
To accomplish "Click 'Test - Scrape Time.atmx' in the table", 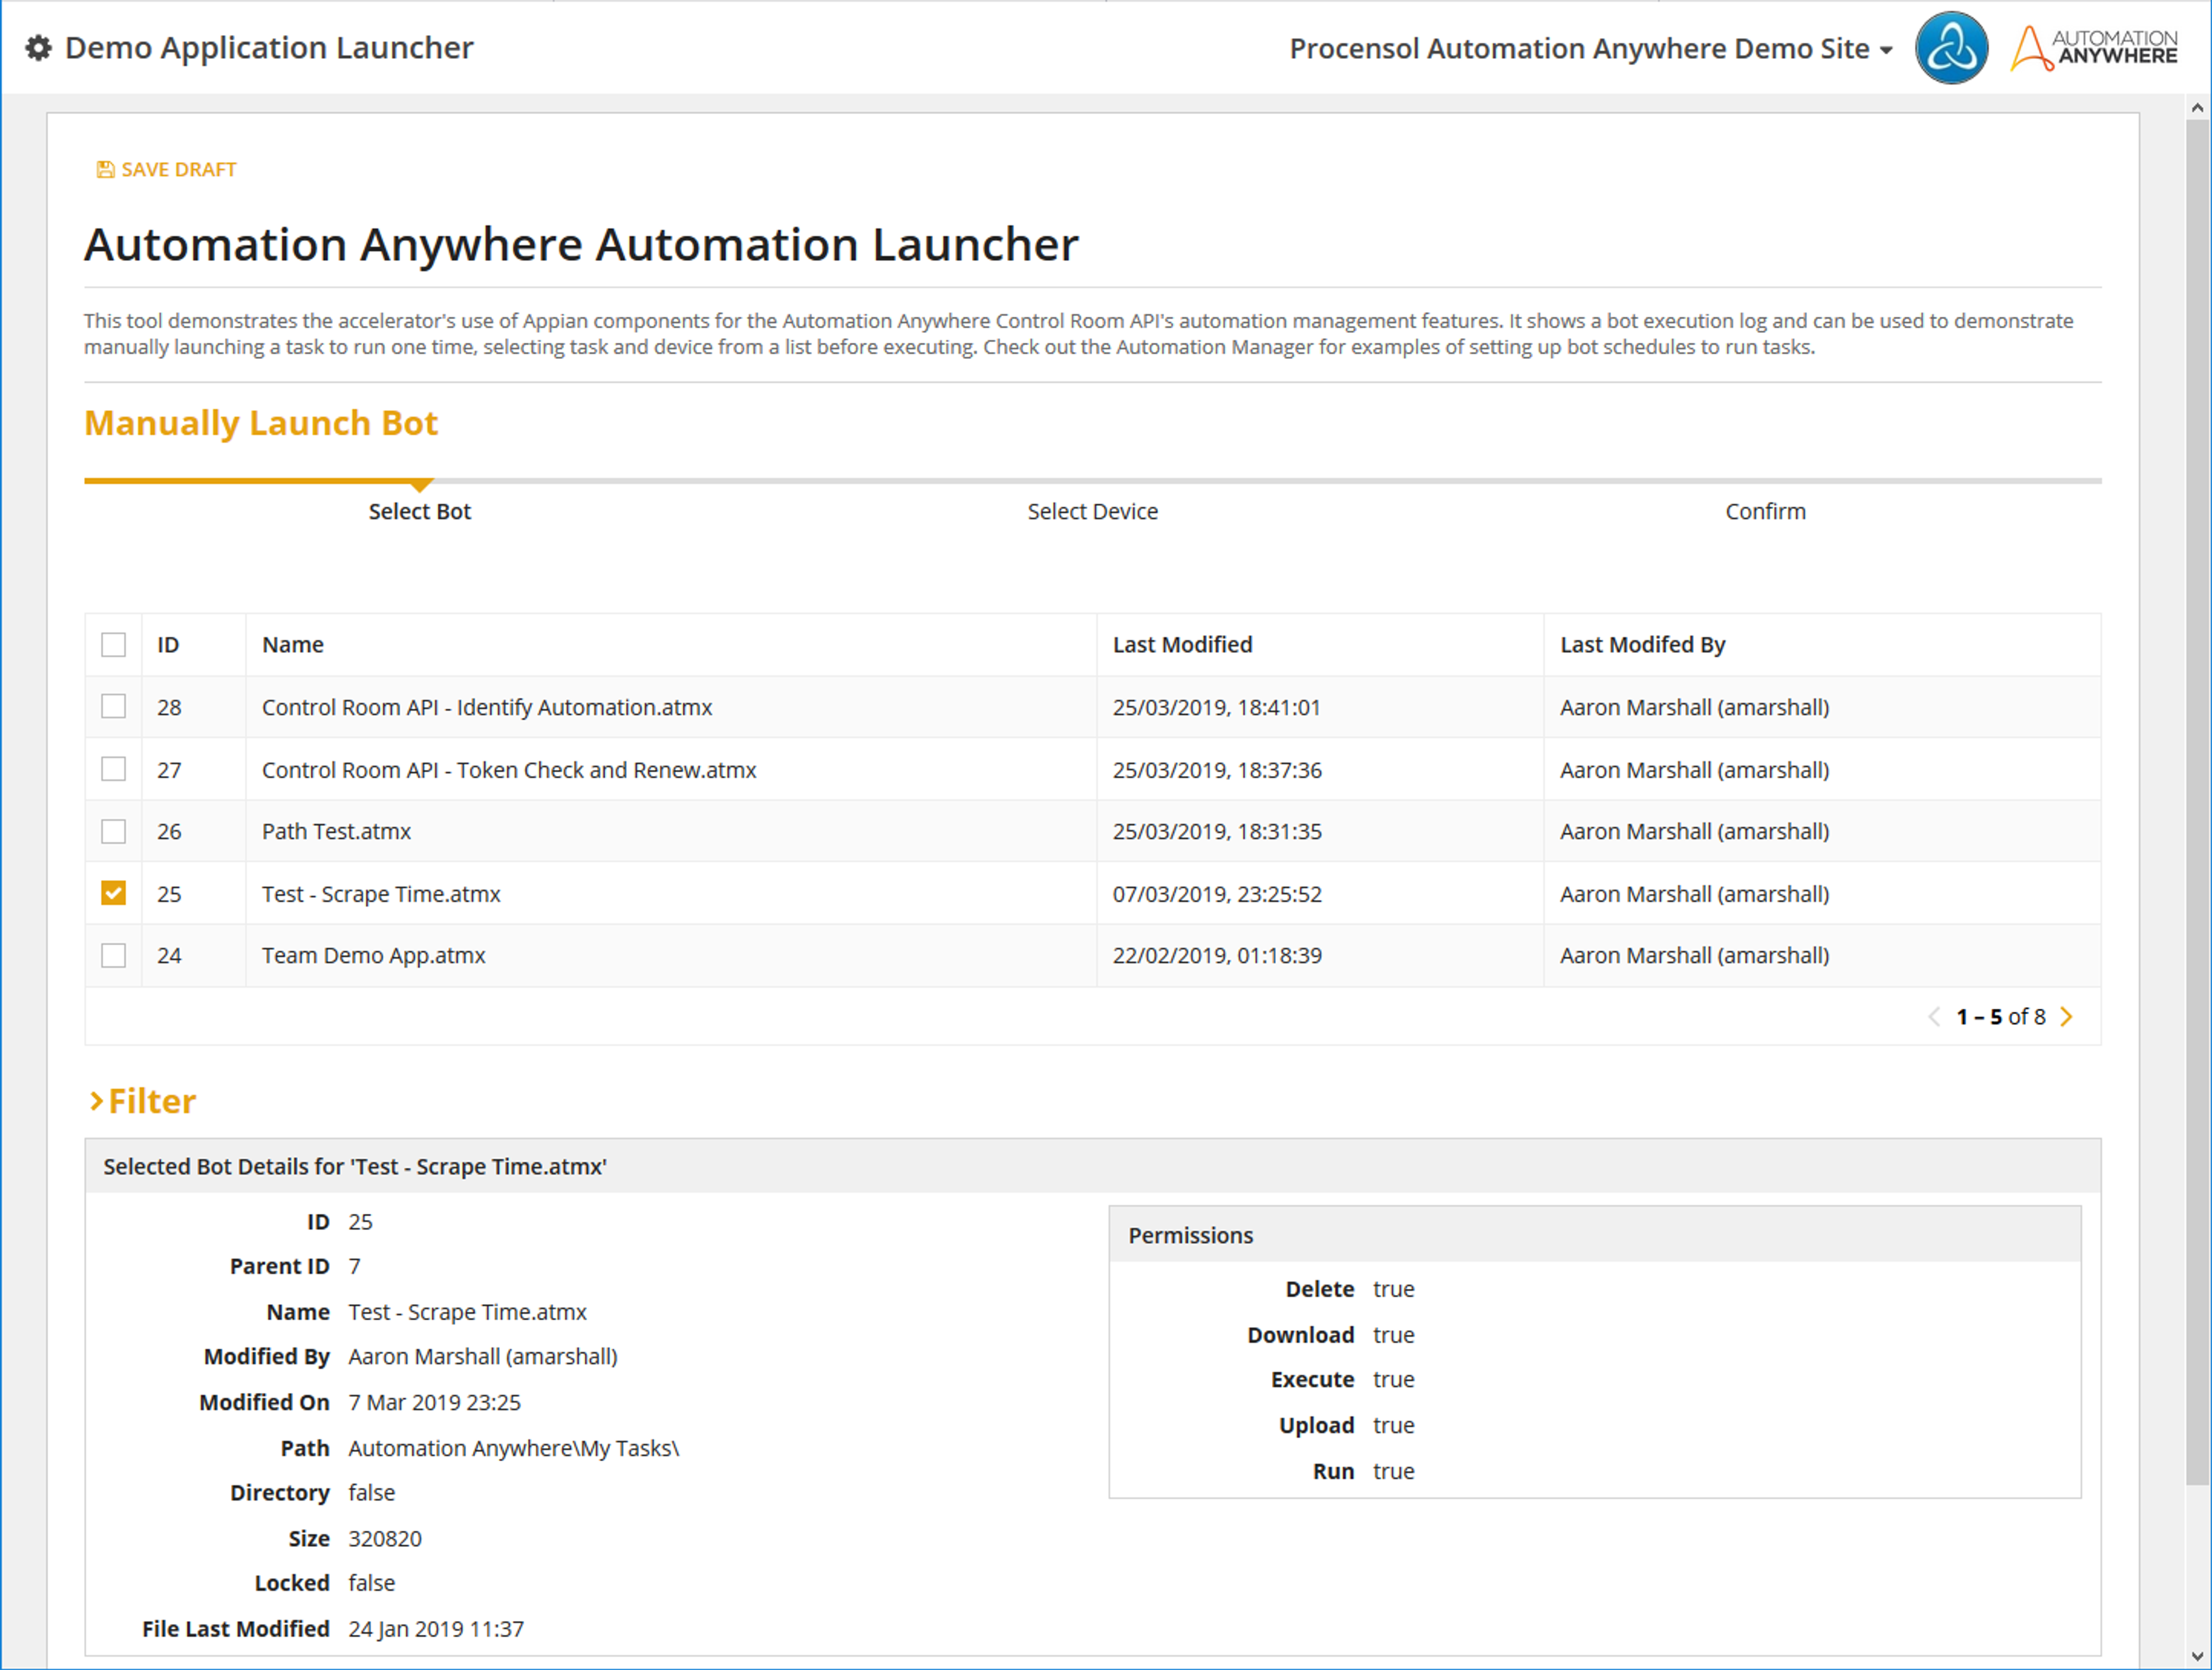I will (x=381, y=894).
